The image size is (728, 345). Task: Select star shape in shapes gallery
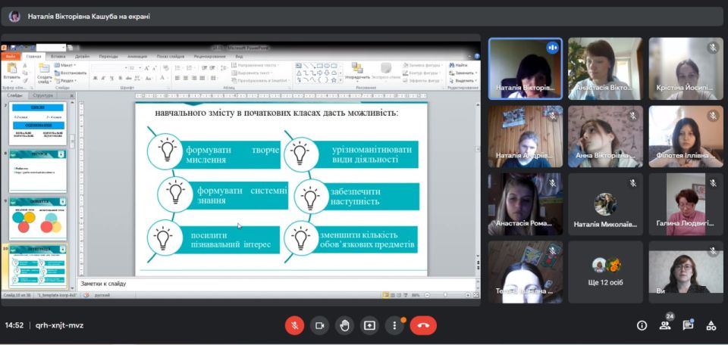click(x=334, y=79)
